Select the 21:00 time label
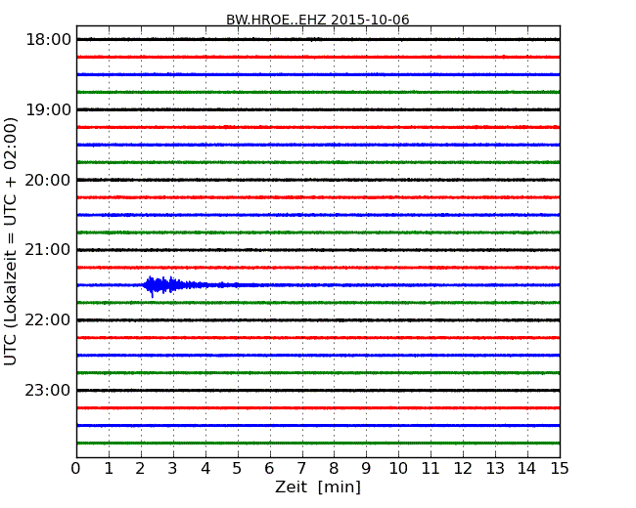 click(x=48, y=250)
